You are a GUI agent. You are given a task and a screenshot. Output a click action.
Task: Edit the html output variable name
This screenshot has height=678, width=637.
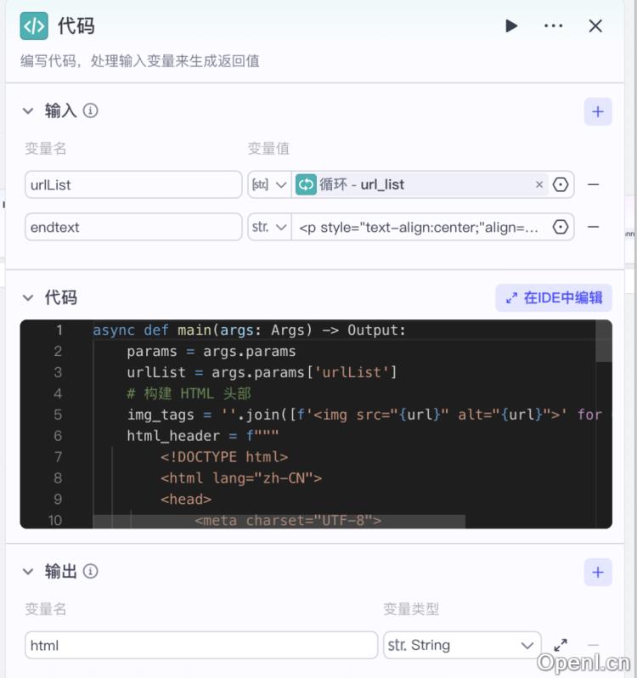tap(201, 645)
